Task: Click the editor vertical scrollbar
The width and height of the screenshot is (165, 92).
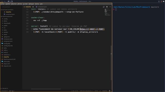Action: 111,63
